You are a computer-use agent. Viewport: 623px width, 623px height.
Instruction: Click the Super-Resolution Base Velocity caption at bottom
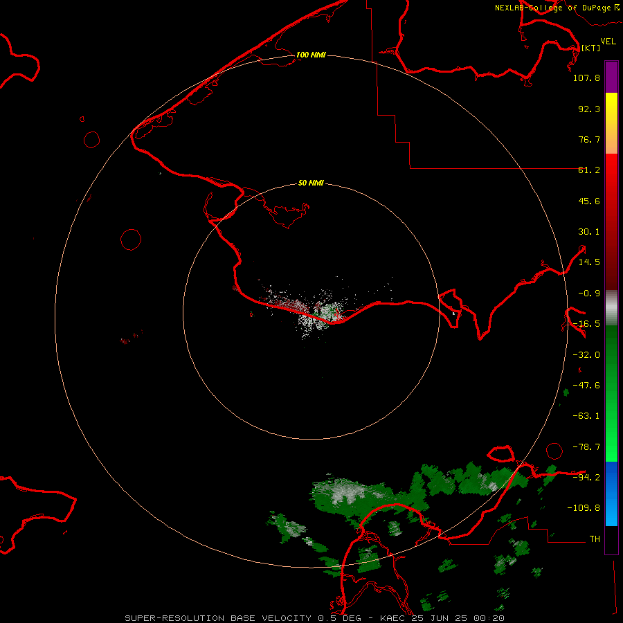[315, 618]
